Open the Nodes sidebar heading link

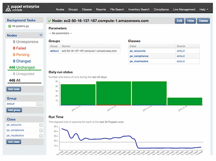point(12,35)
